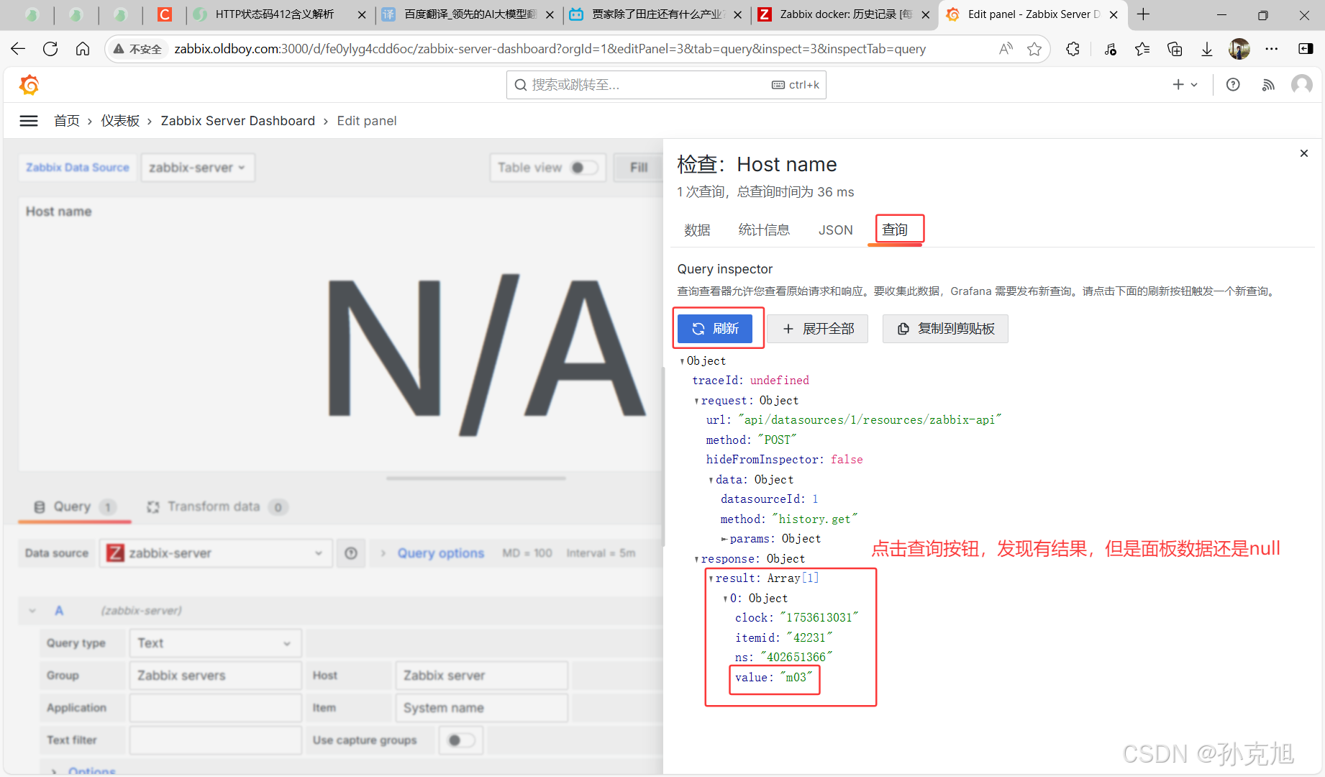Reload the page with refresh icon
Image resolution: width=1325 pixels, height=777 pixels.
tap(50, 49)
